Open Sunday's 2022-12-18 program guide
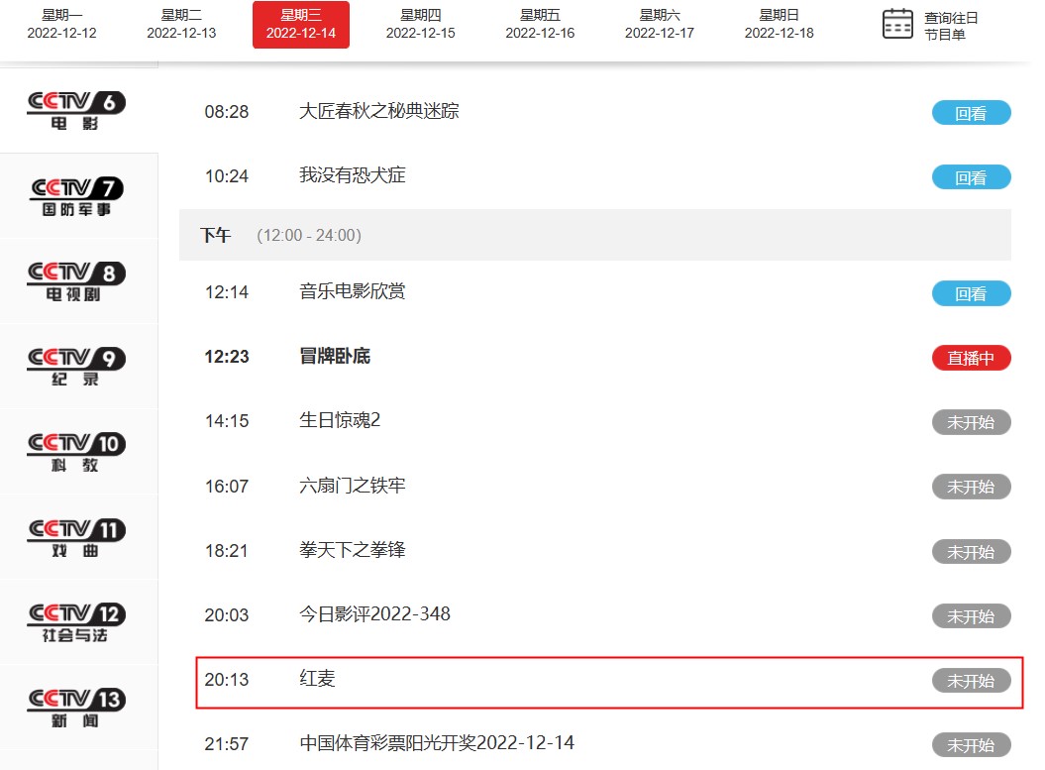 [x=778, y=24]
